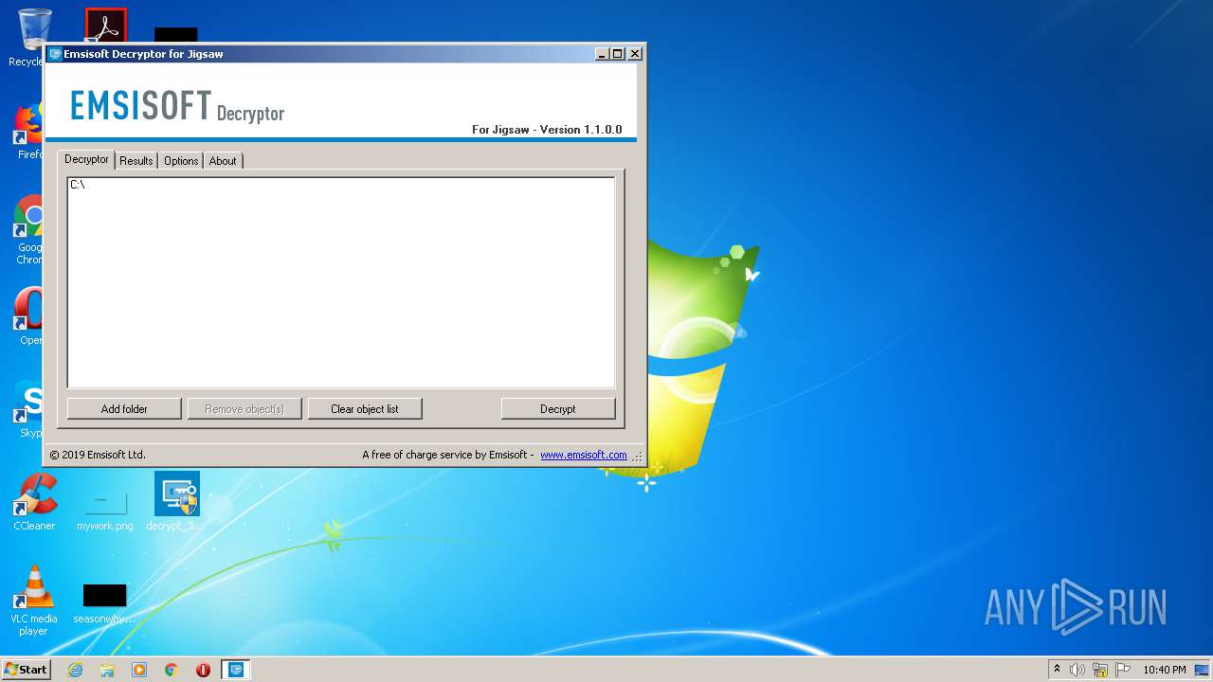The width and height of the screenshot is (1213, 682).
Task: Show hidden system tray icons
Action: coord(1057,670)
